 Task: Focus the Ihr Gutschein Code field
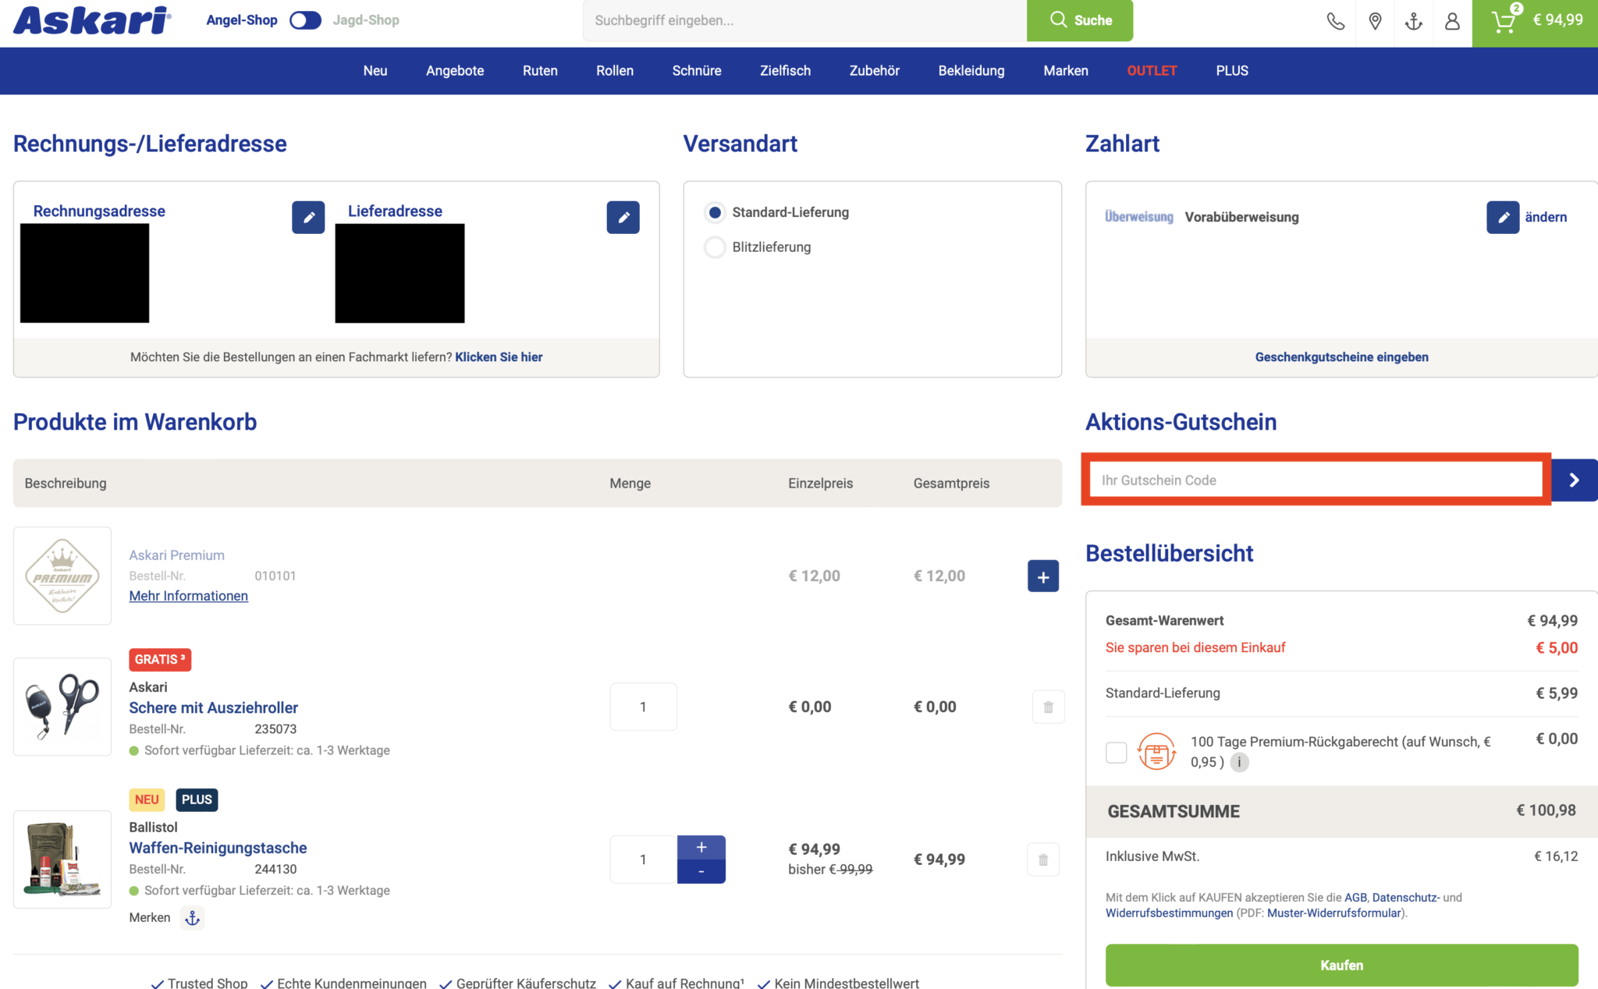coord(1316,480)
